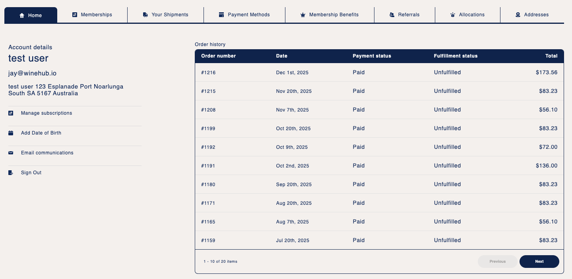The height and width of the screenshot is (279, 572).
Task: Click the Sign Out door icon
Action: pyautogui.click(x=11, y=173)
